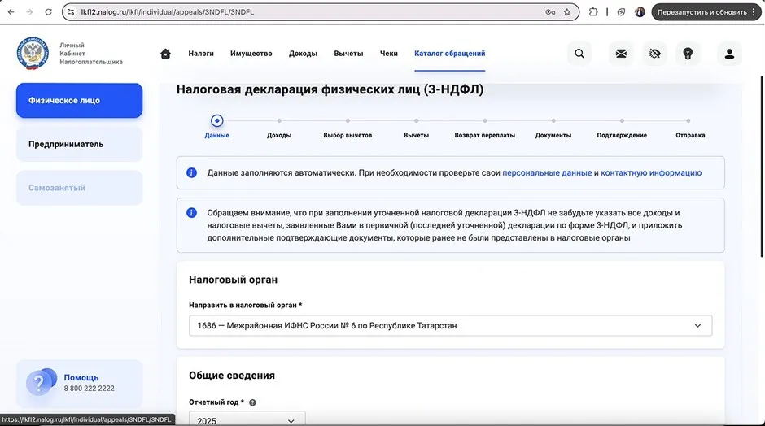Select Физическое лицо sidebar button
This screenshot has height=426, width=765.
(79, 101)
